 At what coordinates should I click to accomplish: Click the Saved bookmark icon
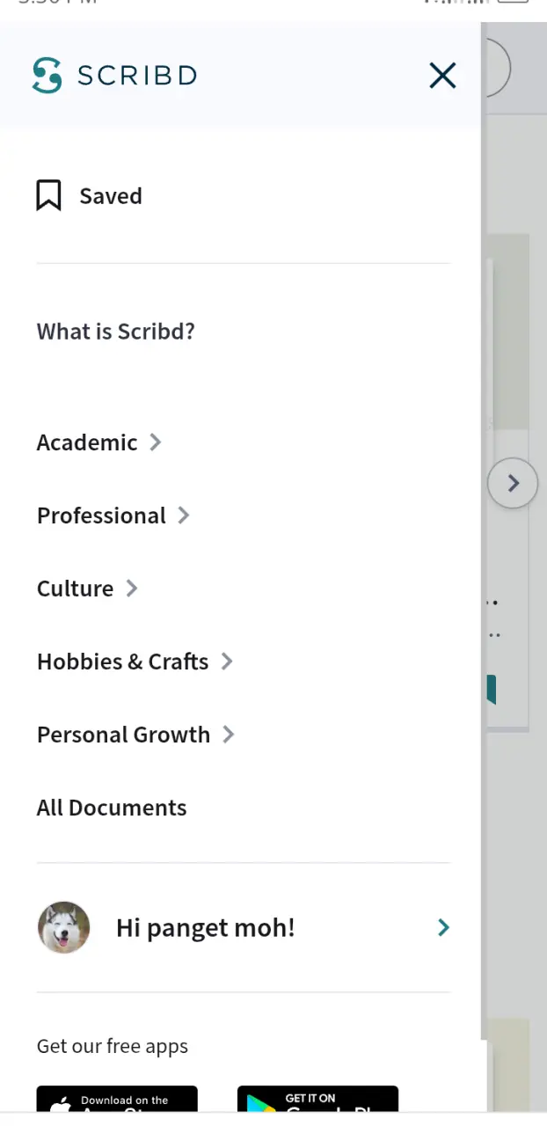pos(48,195)
